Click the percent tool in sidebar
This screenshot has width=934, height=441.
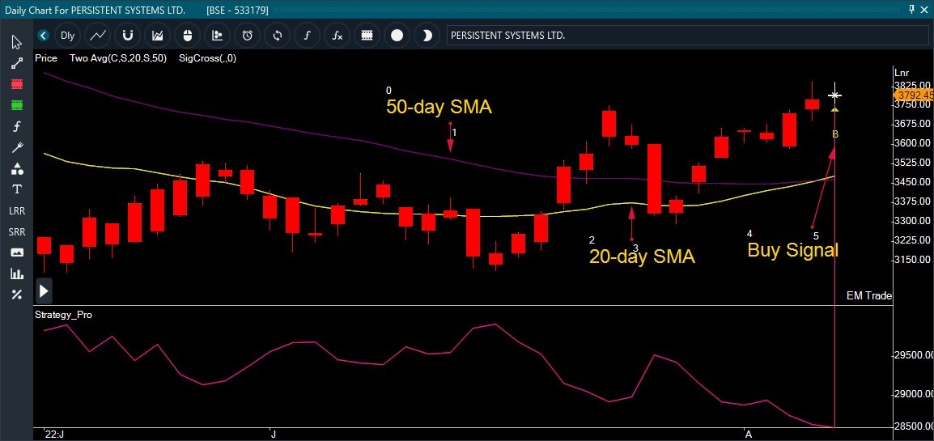(17, 295)
